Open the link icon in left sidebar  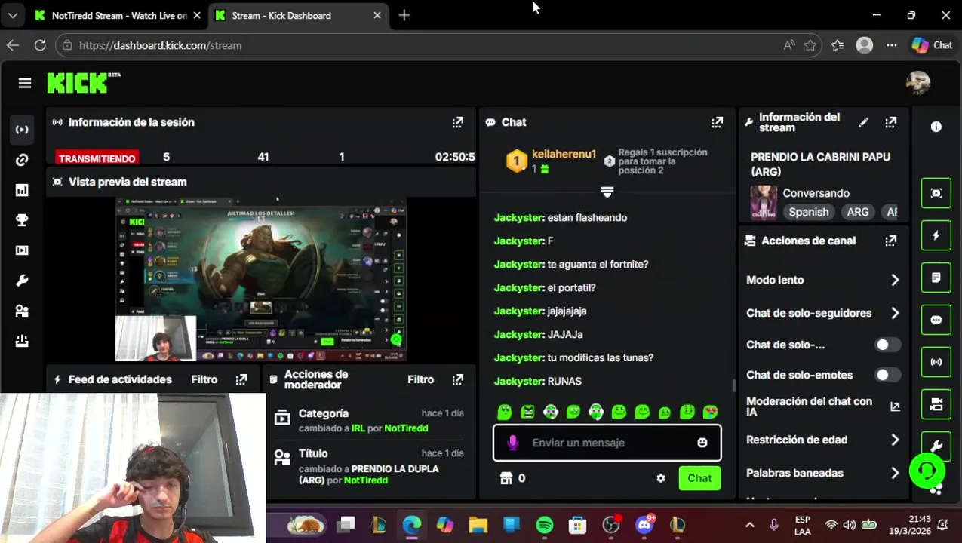tap(22, 160)
